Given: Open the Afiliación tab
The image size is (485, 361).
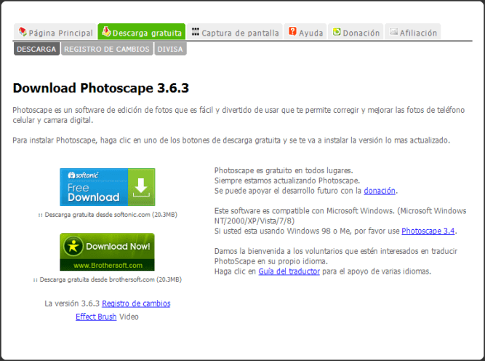Looking at the screenshot, I should pyautogui.click(x=412, y=32).
